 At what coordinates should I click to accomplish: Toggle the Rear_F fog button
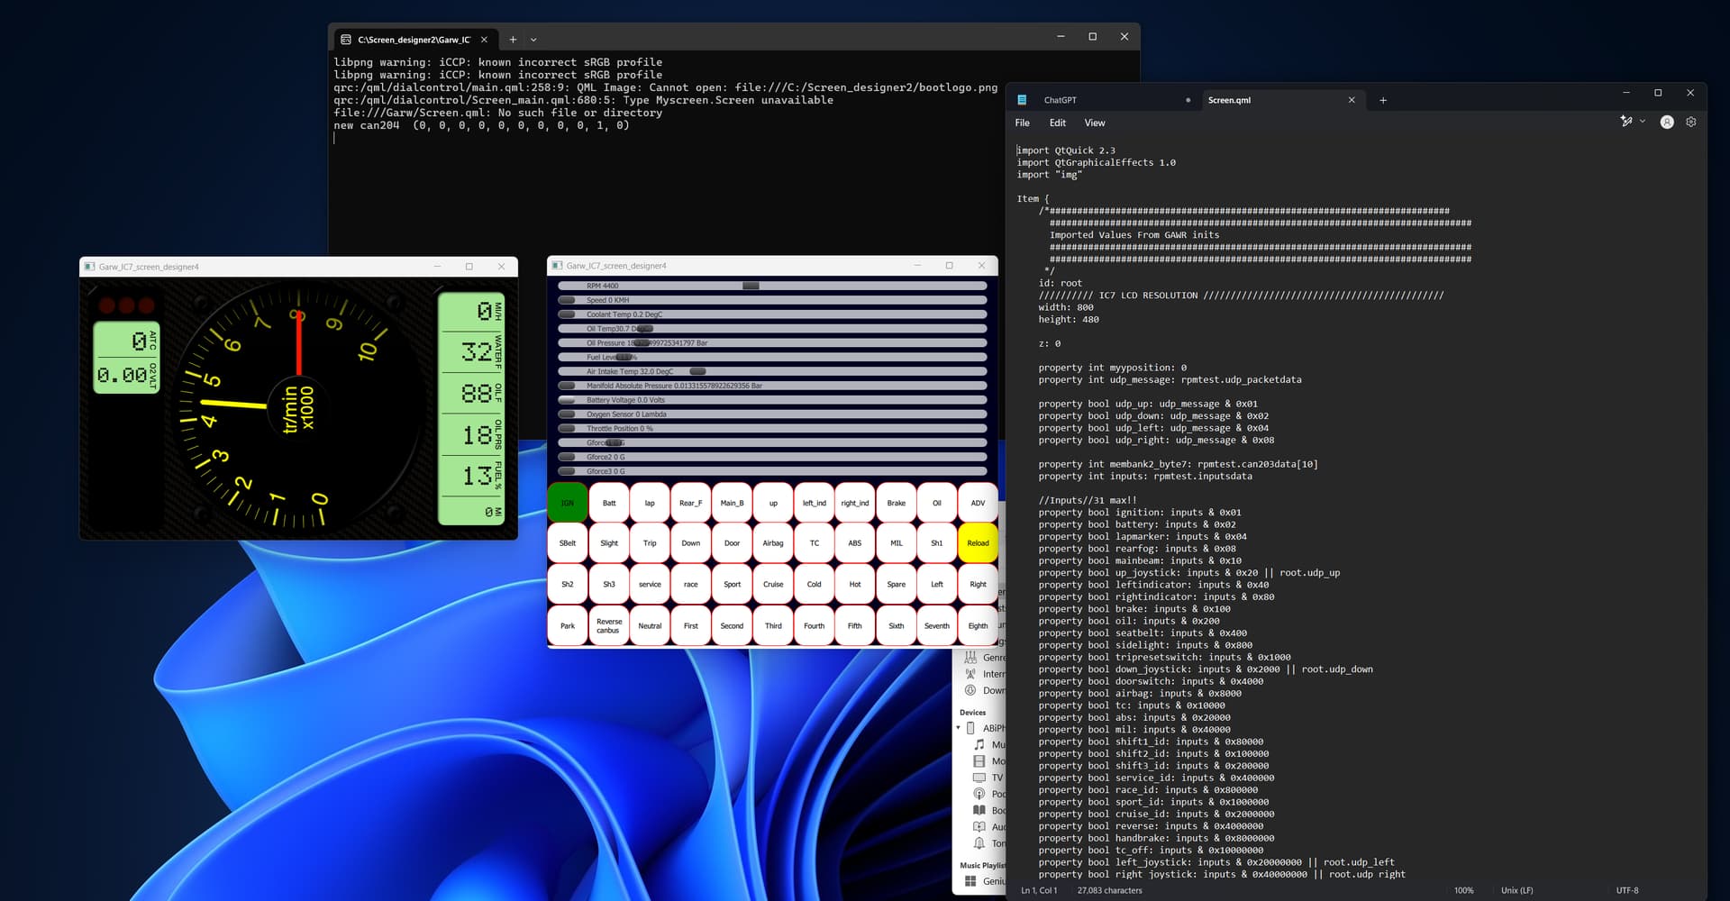pyautogui.click(x=691, y=503)
